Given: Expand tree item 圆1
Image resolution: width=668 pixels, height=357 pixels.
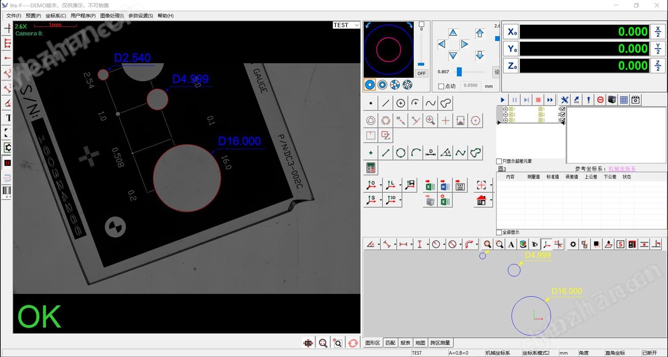Looking at the screenshot, I should pos(505,109).
